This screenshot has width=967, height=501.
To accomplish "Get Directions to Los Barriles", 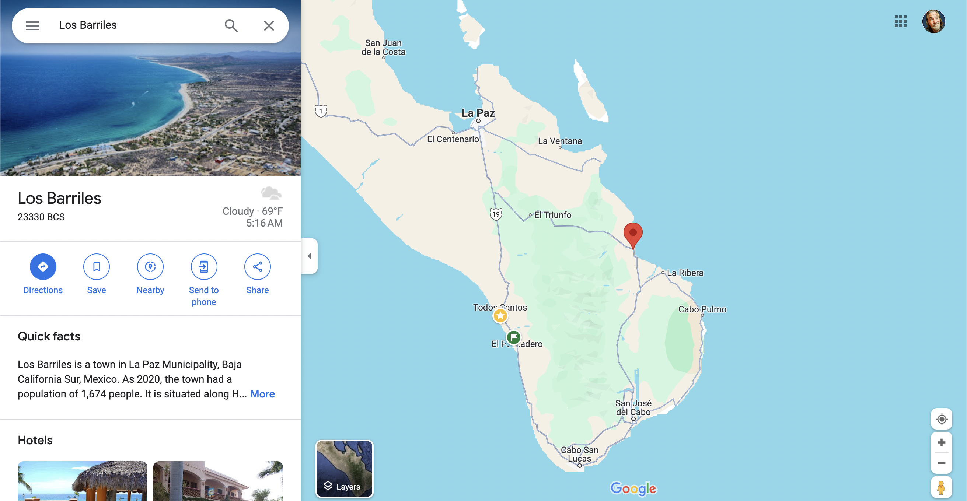I will [43, 266].
